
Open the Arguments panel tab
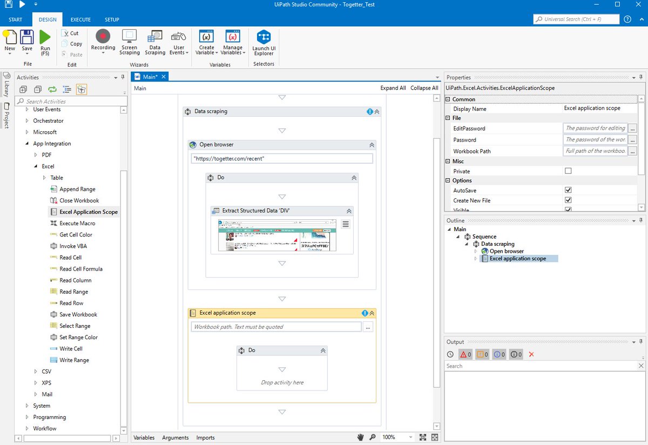pyautogui.click(x=175, y=437)
